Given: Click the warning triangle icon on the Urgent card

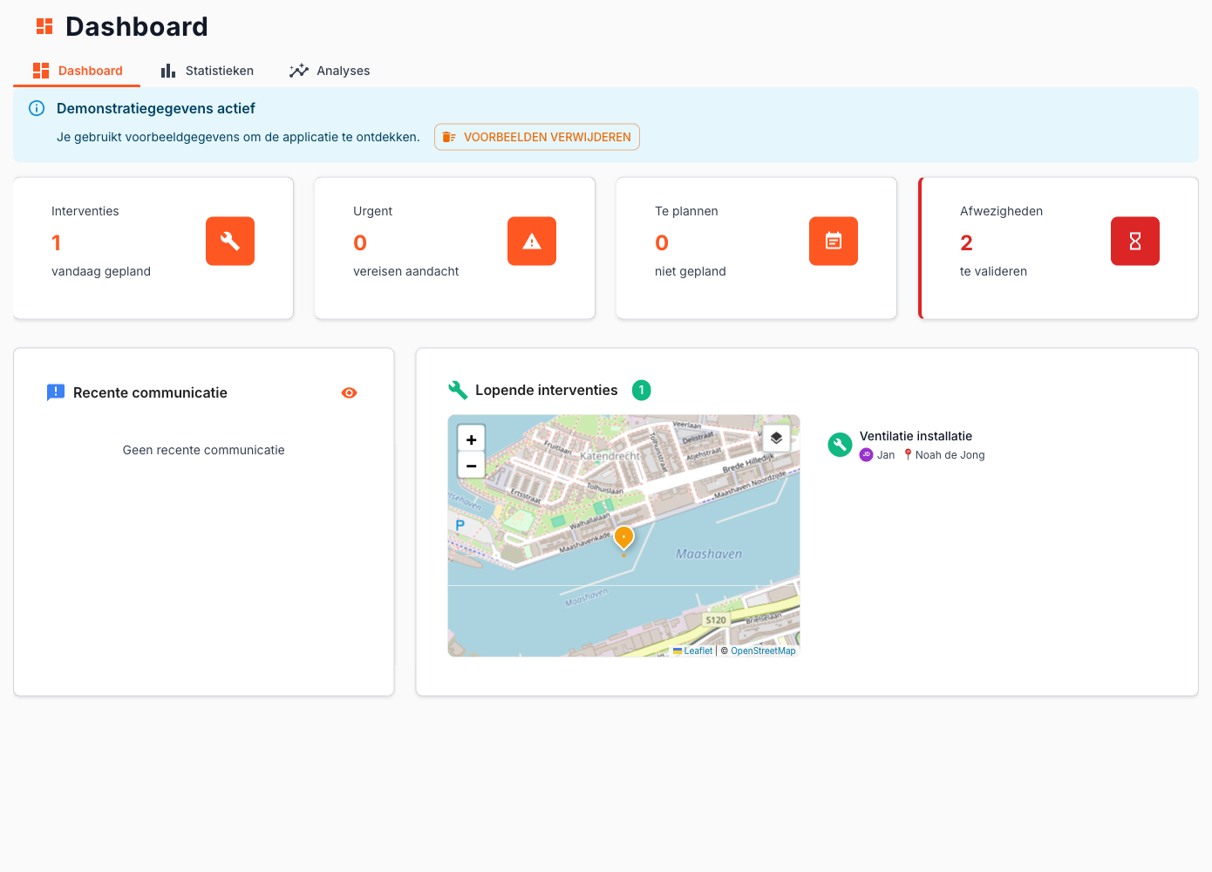Looking at the screenshot, I should (x=531, y=241).
